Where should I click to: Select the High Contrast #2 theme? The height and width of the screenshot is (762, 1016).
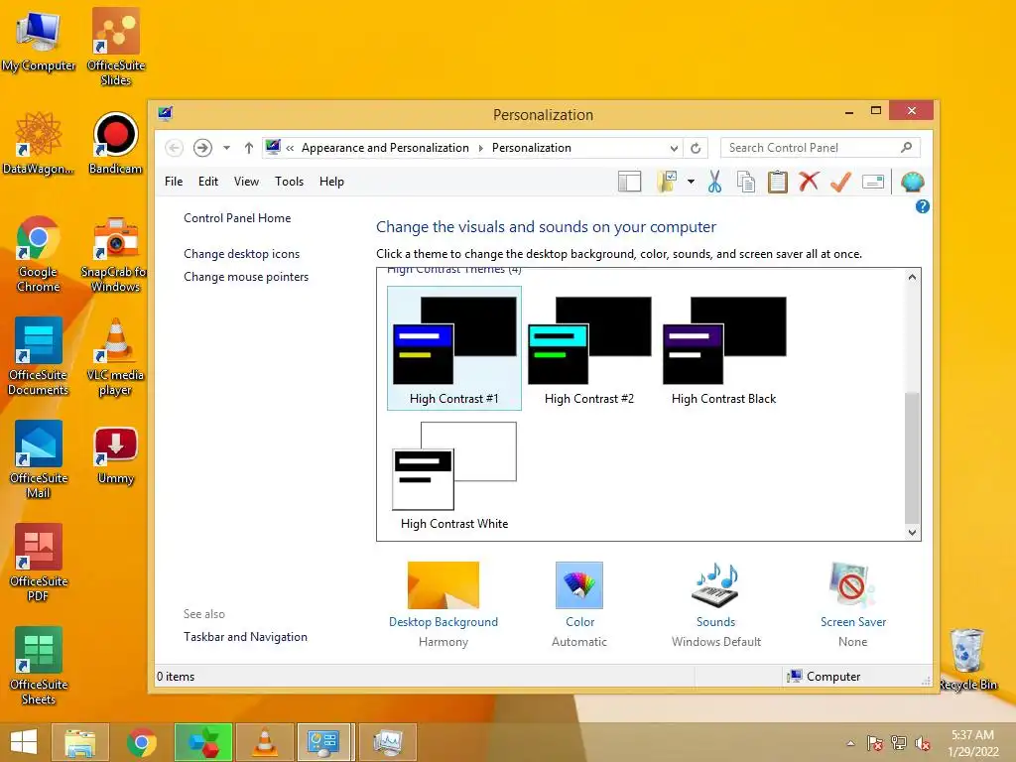(x=589, y=348)
